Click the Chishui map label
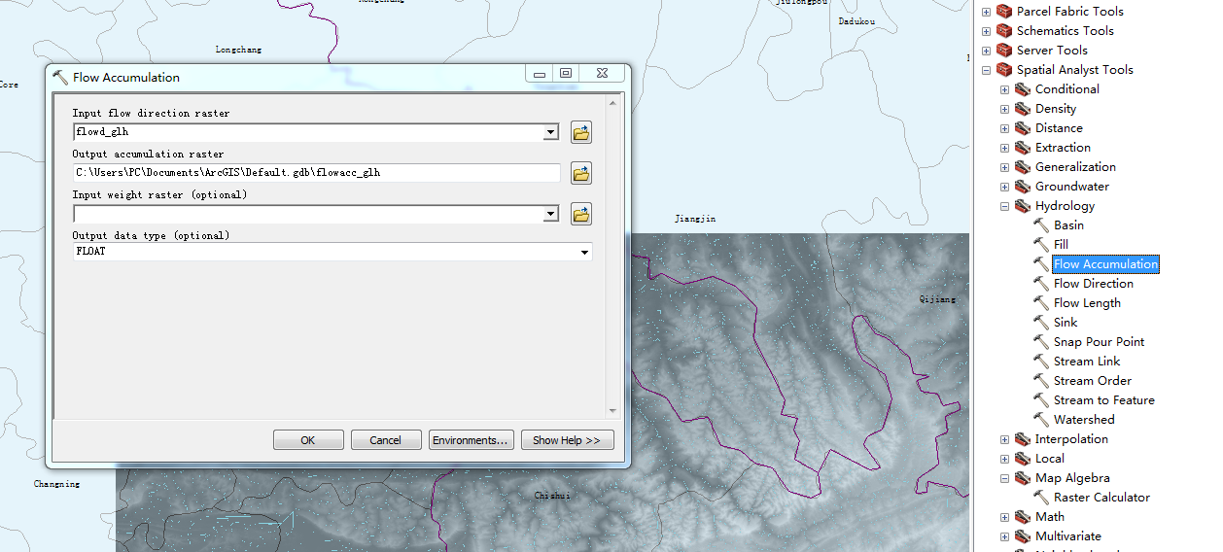This screenshot has height=552, width=1223. pyautogui.click(x=552, y=497)
